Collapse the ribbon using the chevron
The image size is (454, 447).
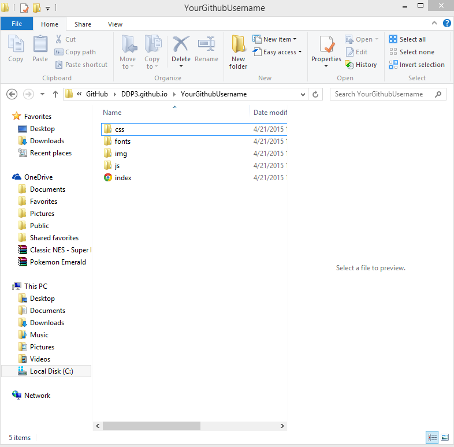tap(436, 24)
